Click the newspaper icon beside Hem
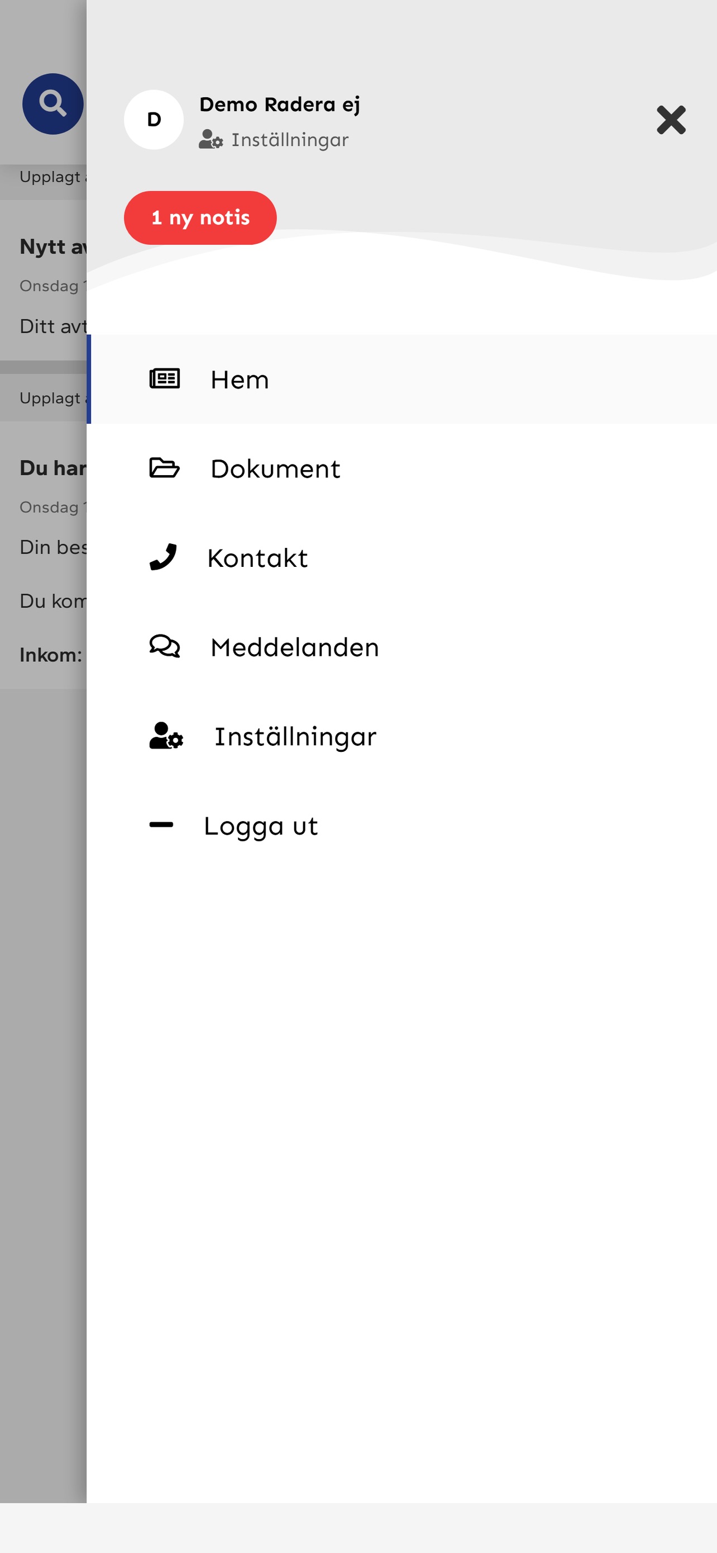717x1553 pixels. [x=164, y=378]
